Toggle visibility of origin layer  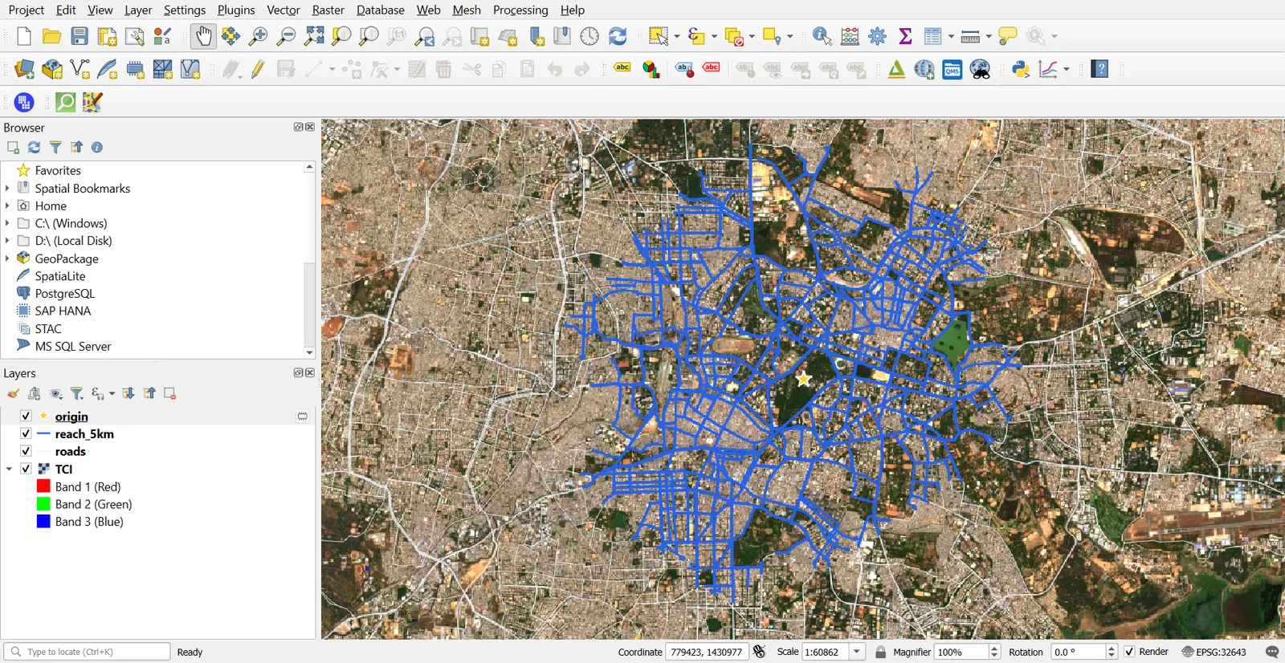(26, 416)
